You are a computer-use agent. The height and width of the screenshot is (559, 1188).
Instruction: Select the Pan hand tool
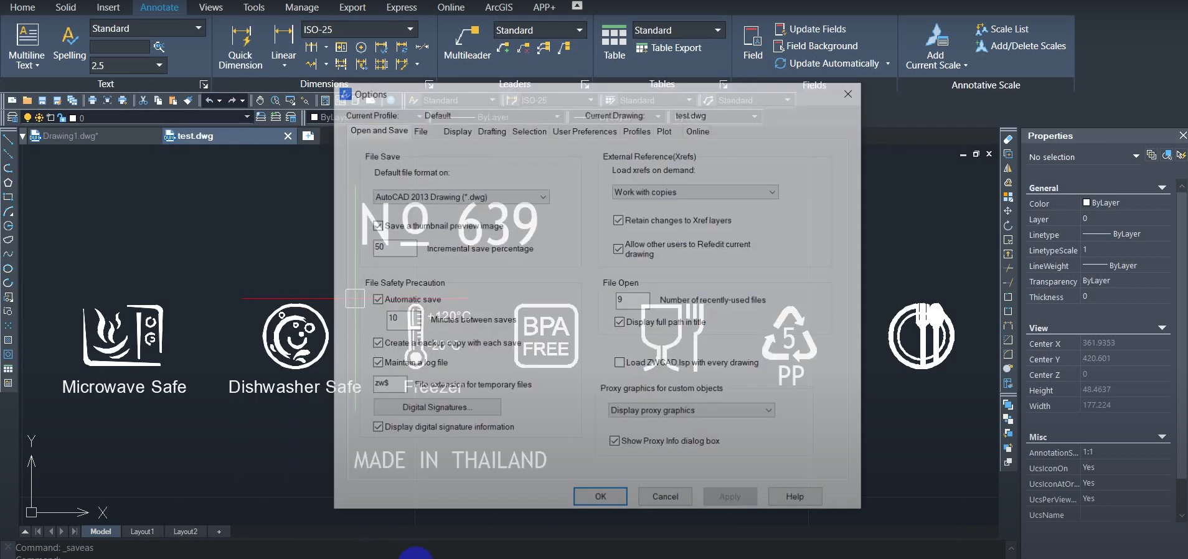click(260, 100)
